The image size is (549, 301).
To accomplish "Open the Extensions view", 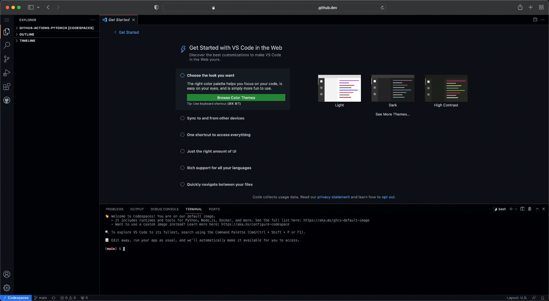I will point(7,86).
